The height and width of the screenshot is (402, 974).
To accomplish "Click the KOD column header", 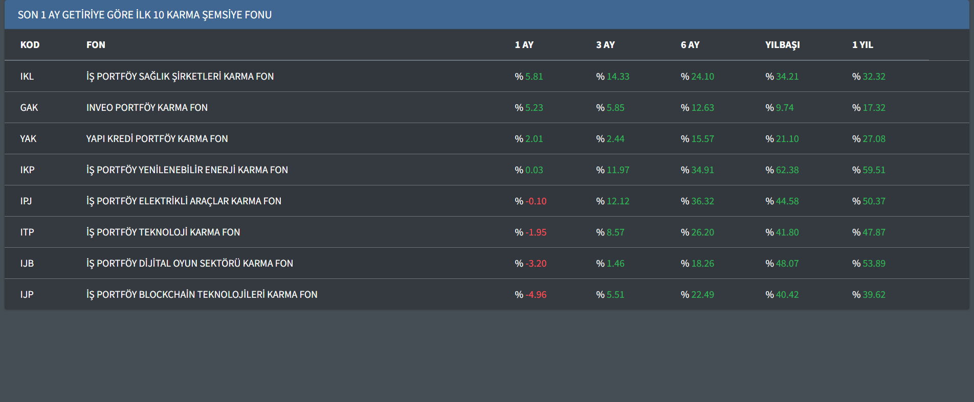I will click(x=30, y=45).
